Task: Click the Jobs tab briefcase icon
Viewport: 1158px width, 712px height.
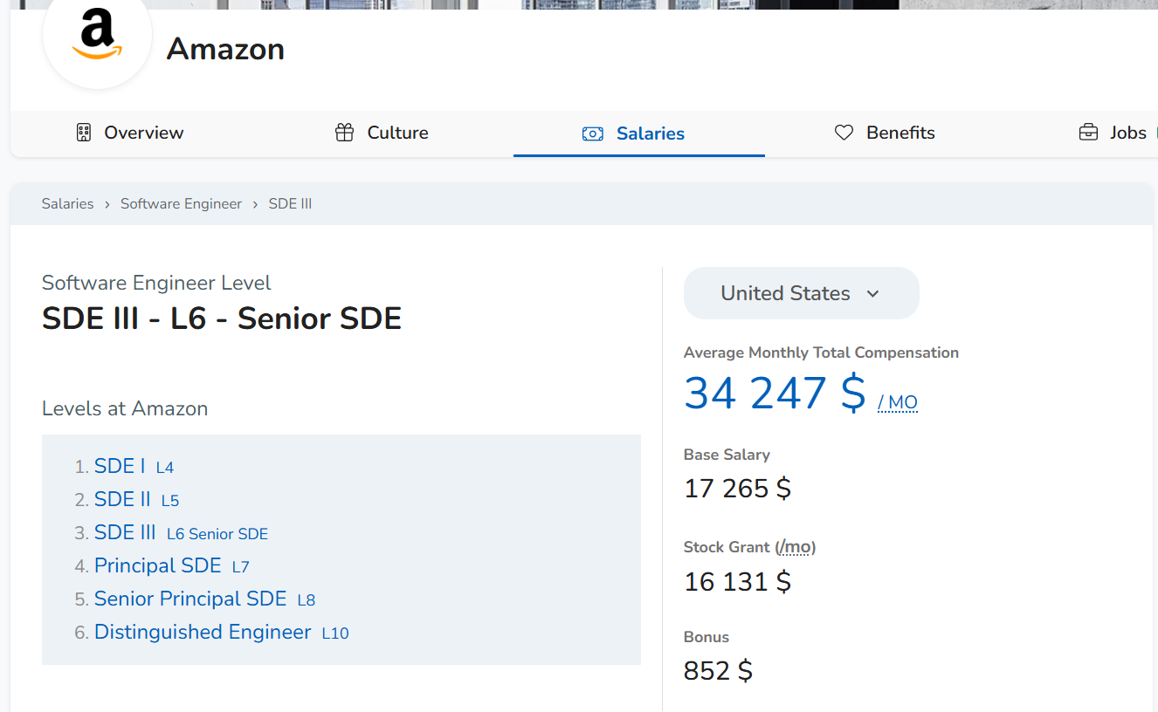Action: coord(1088,133)
